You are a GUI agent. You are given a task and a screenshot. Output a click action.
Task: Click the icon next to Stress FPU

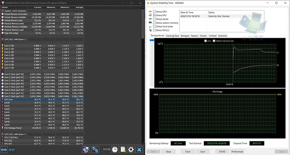150,15
